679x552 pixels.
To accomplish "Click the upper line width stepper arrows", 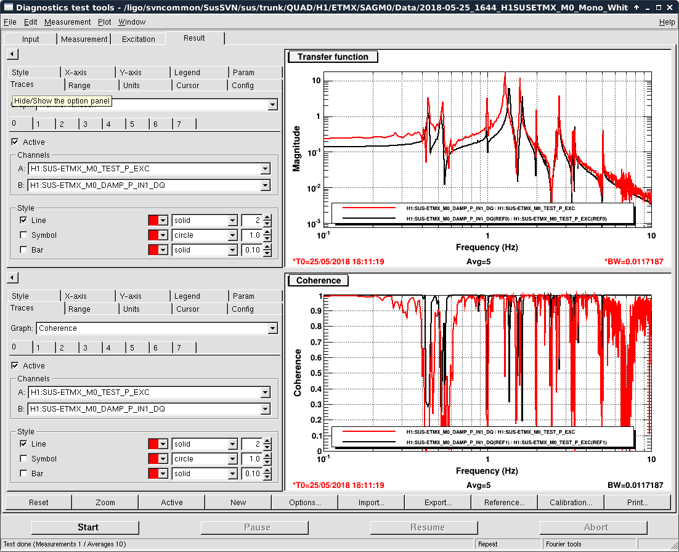I will (267, 221).
